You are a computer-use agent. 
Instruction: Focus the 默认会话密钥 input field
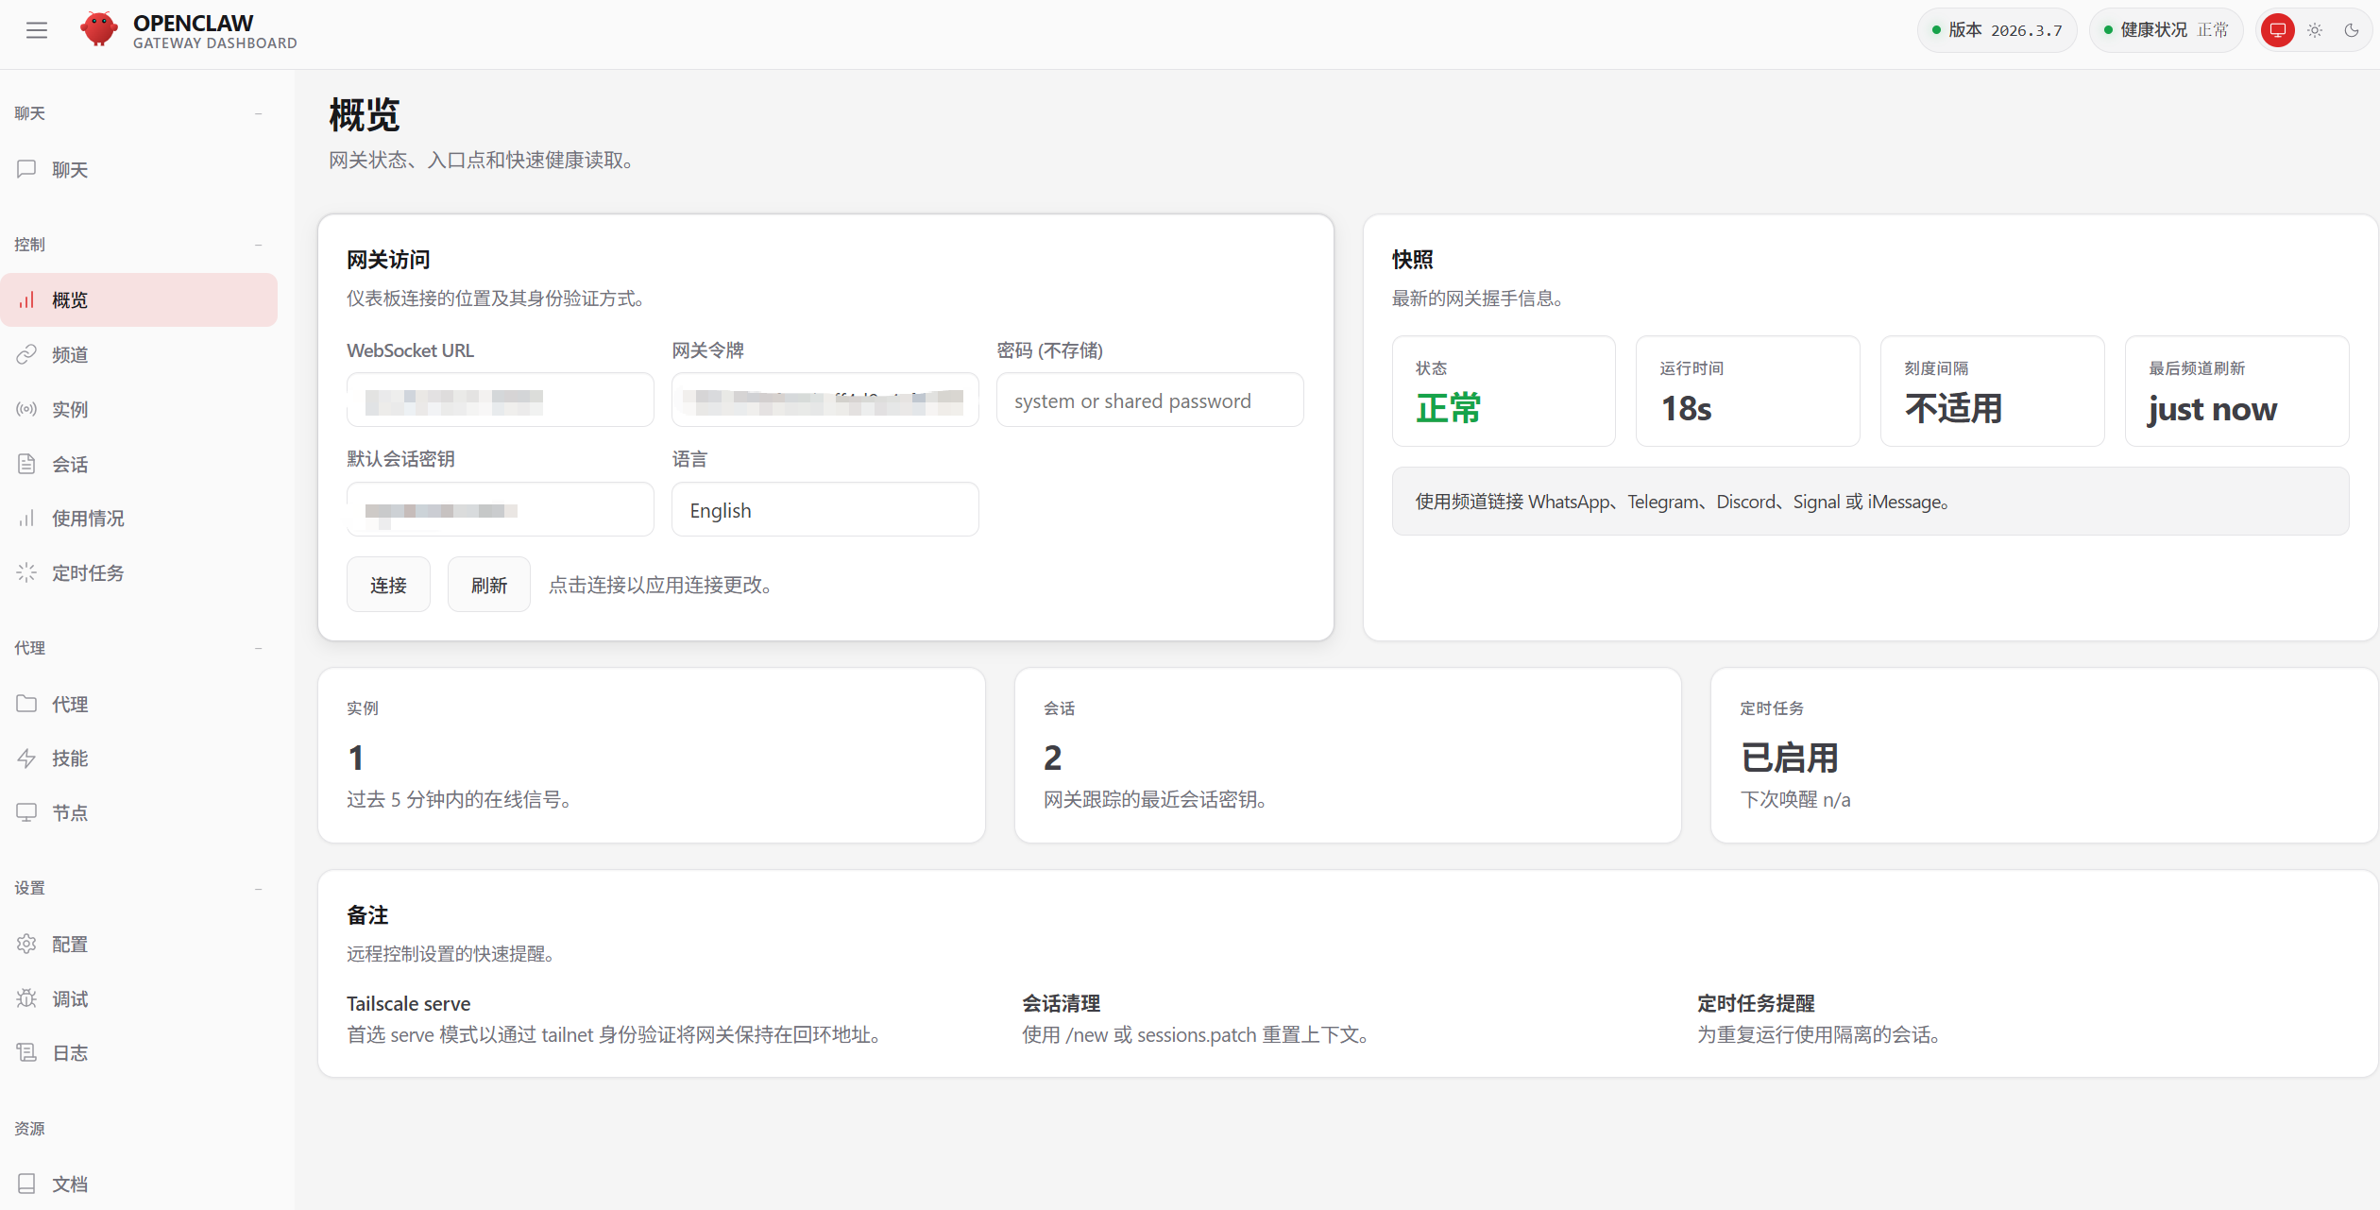[500, 510]
